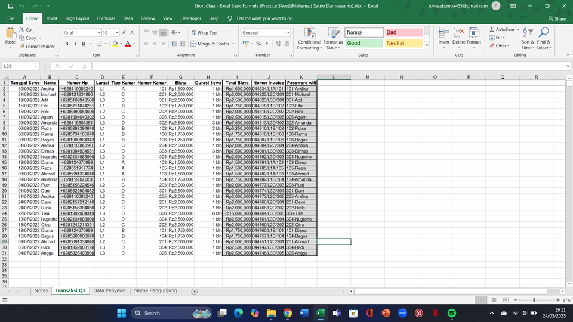Center text horizontally
The image size is (573, 322).
point(155,44)
